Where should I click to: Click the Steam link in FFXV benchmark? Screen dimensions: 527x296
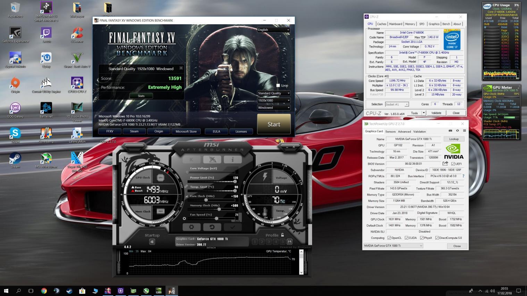(x=134, y=131)
